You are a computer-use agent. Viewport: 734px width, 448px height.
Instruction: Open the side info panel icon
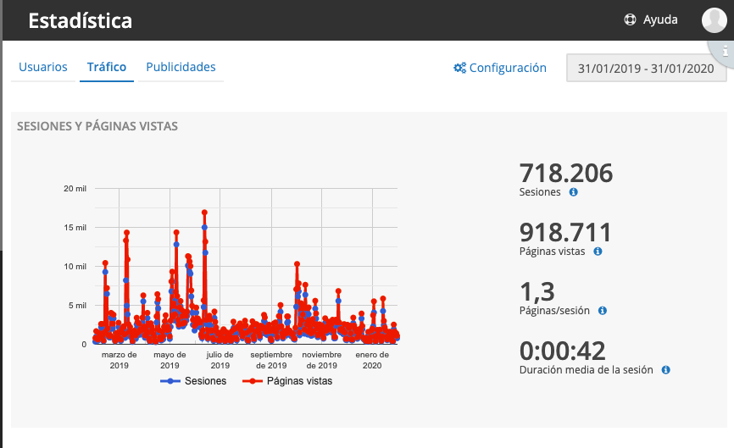[x=725, y=50]
